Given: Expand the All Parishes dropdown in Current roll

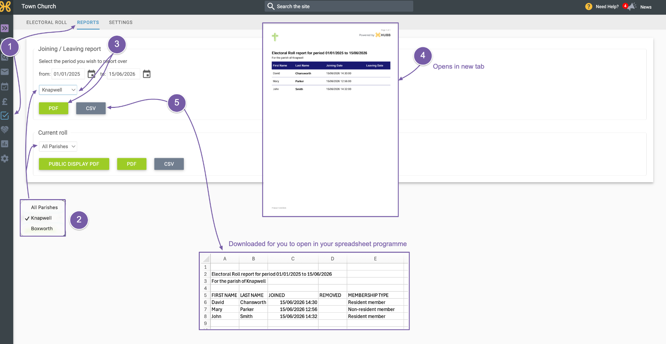Looking at the screenshot, I should click(x=58, y=147).
